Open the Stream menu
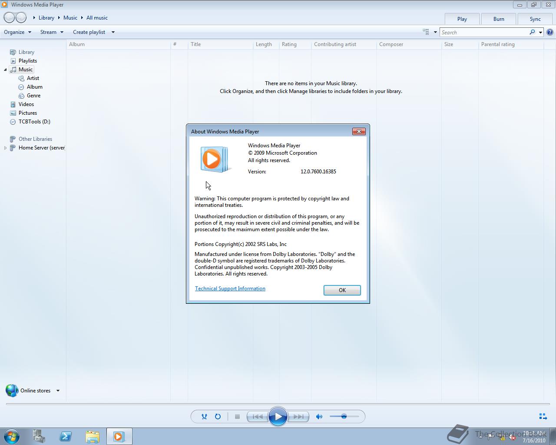This screenshot has height=445, width=556. tap(52, 32)
